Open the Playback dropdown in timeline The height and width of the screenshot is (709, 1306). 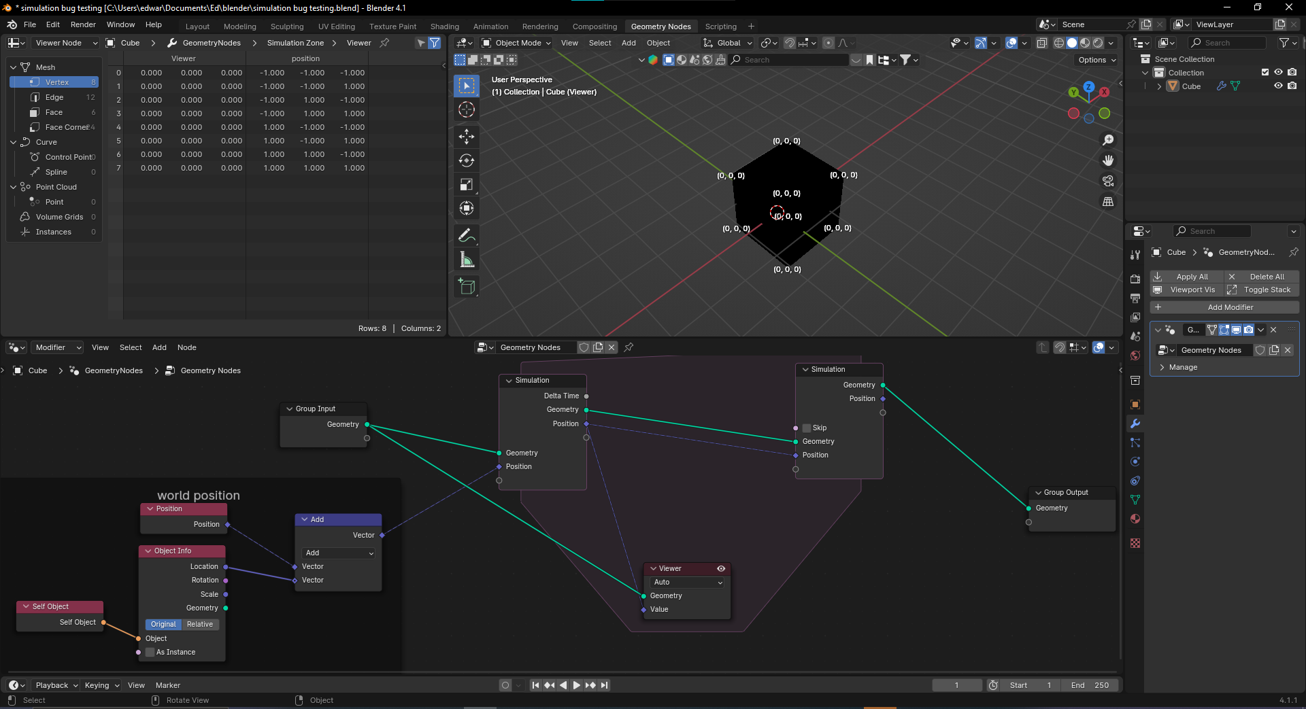pyautogui.click(x=56, y=685)
